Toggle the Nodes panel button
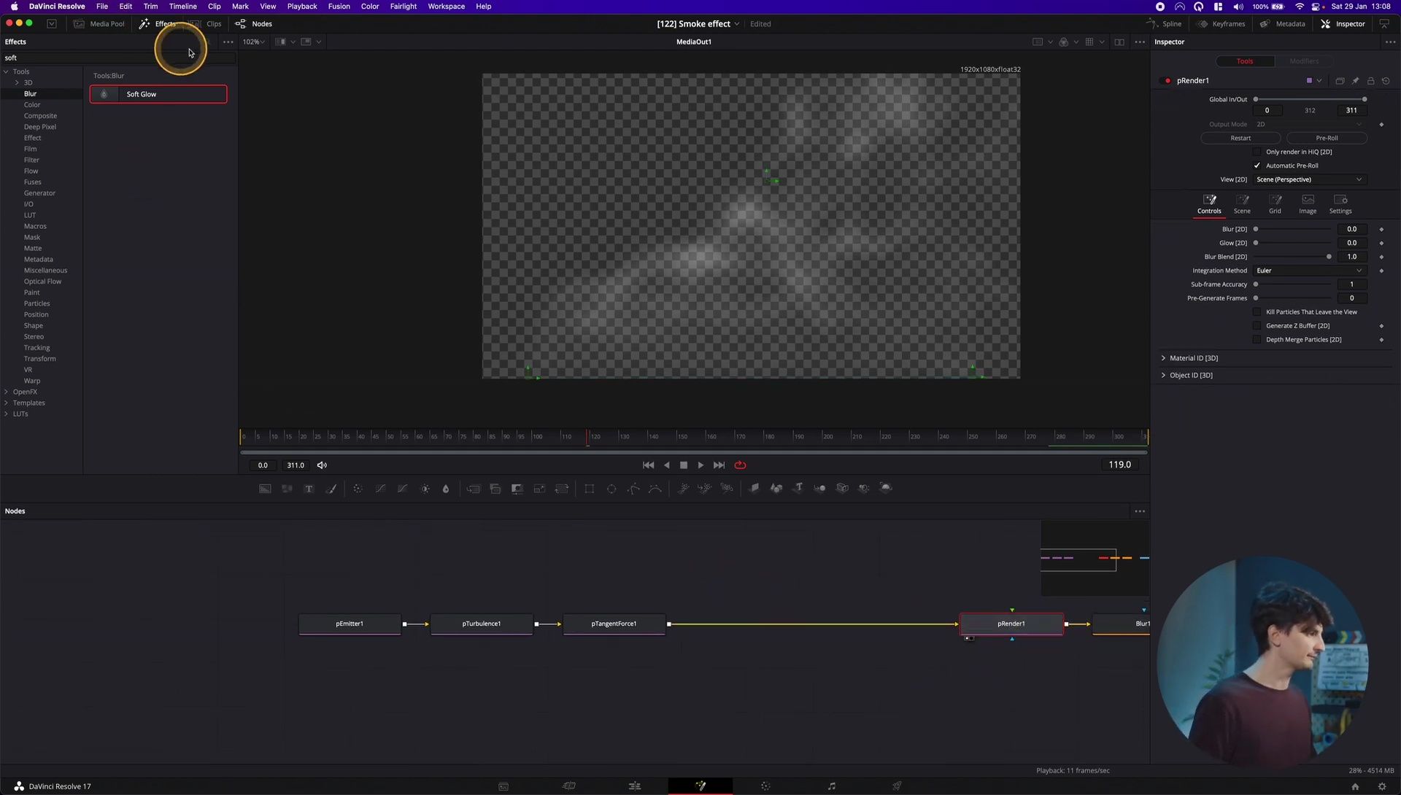This screenshot has width=1401, height=795. point(254,24)
